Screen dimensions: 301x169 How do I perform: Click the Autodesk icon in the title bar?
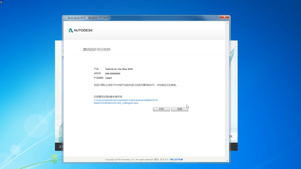click(x=65, y=18)
